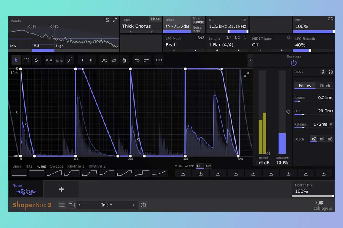Screen dimensions: 343x228
Task: Switch to the Sweeps preset tab
Action: coord(57,166)
